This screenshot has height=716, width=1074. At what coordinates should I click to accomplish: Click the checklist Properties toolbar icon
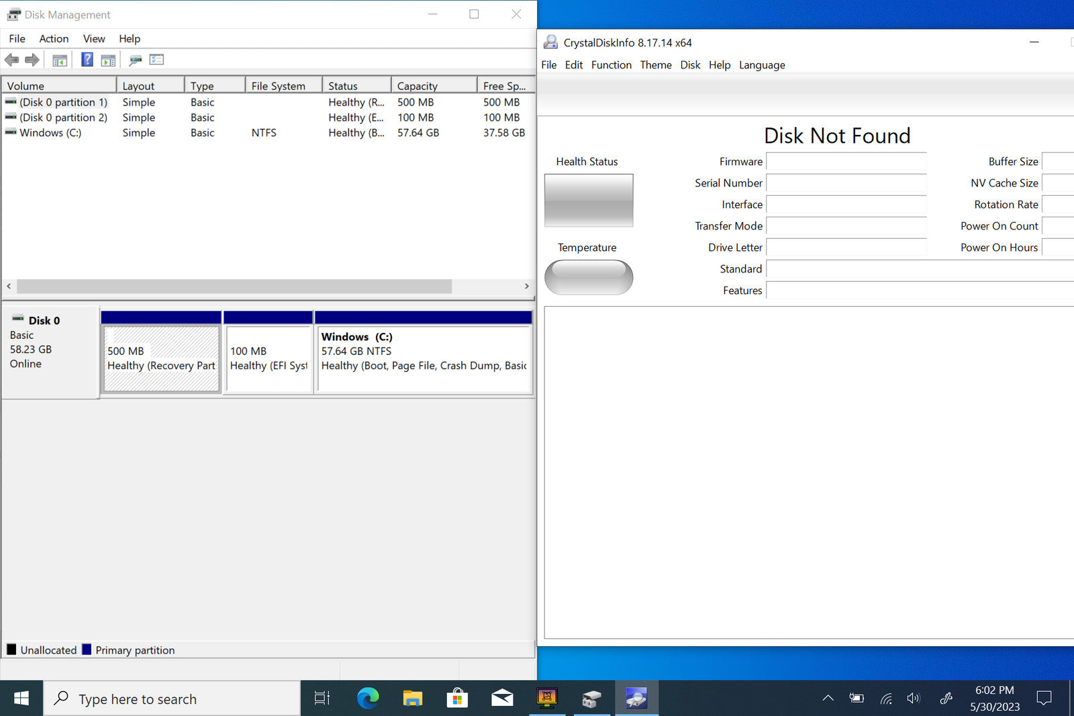coord(156,60)
